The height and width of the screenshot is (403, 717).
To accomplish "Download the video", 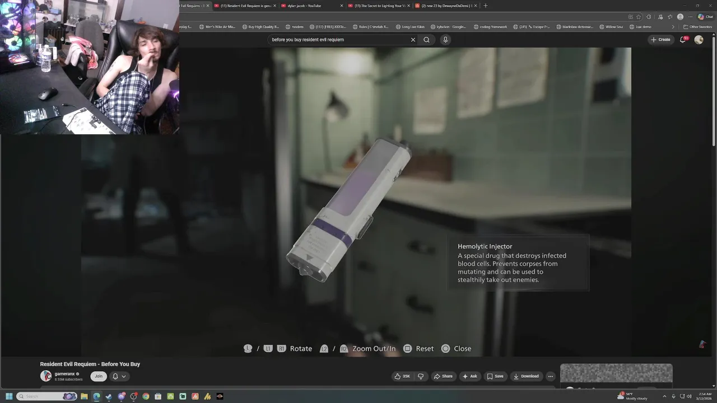I will [526, 376].
